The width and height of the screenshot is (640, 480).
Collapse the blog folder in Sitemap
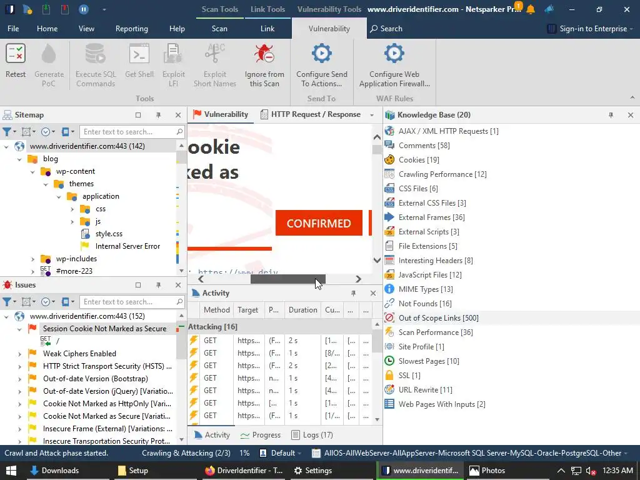pyautogui.click(x=19, y=159)
